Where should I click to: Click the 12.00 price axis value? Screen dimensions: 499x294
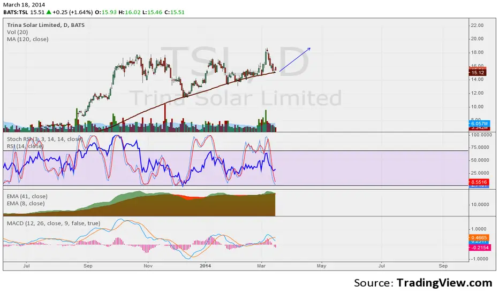coord(477,93)
